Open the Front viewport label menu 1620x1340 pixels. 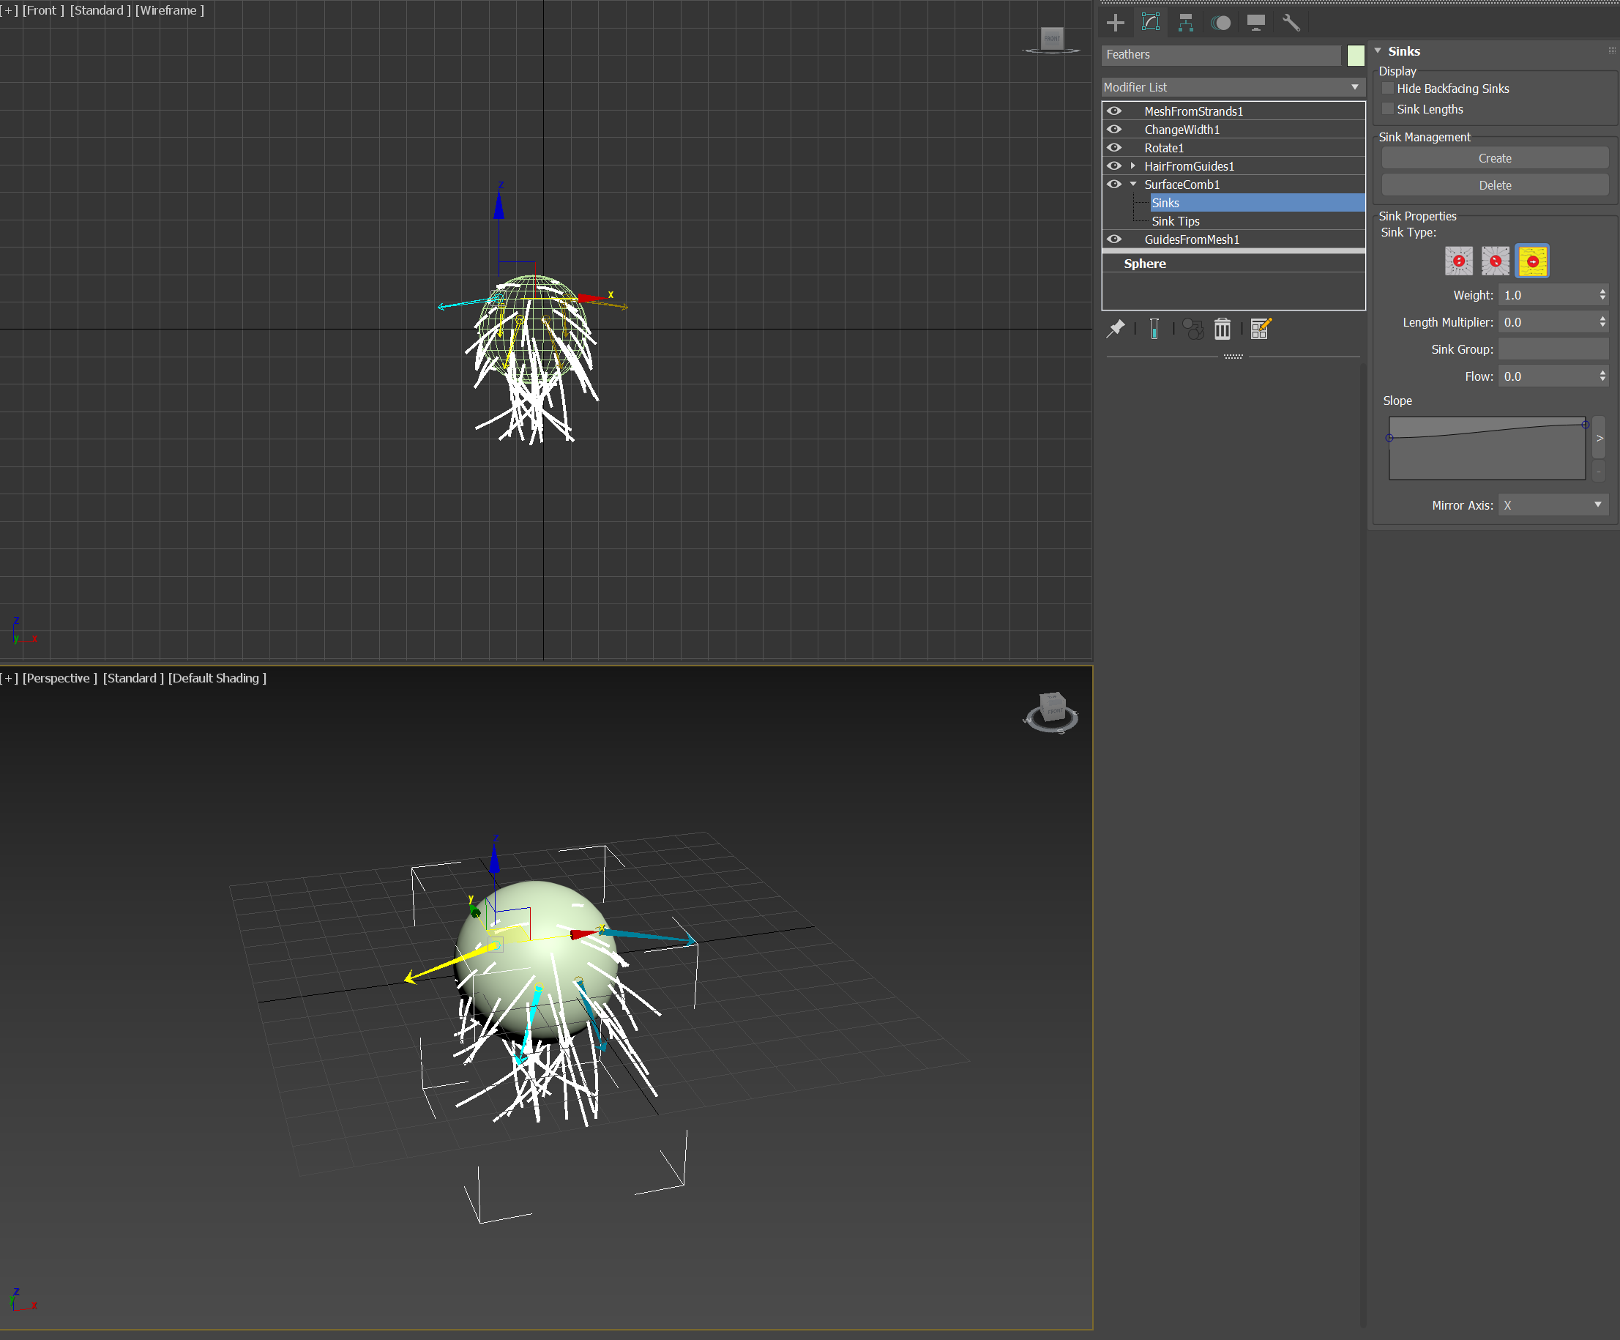pos(43,10)
